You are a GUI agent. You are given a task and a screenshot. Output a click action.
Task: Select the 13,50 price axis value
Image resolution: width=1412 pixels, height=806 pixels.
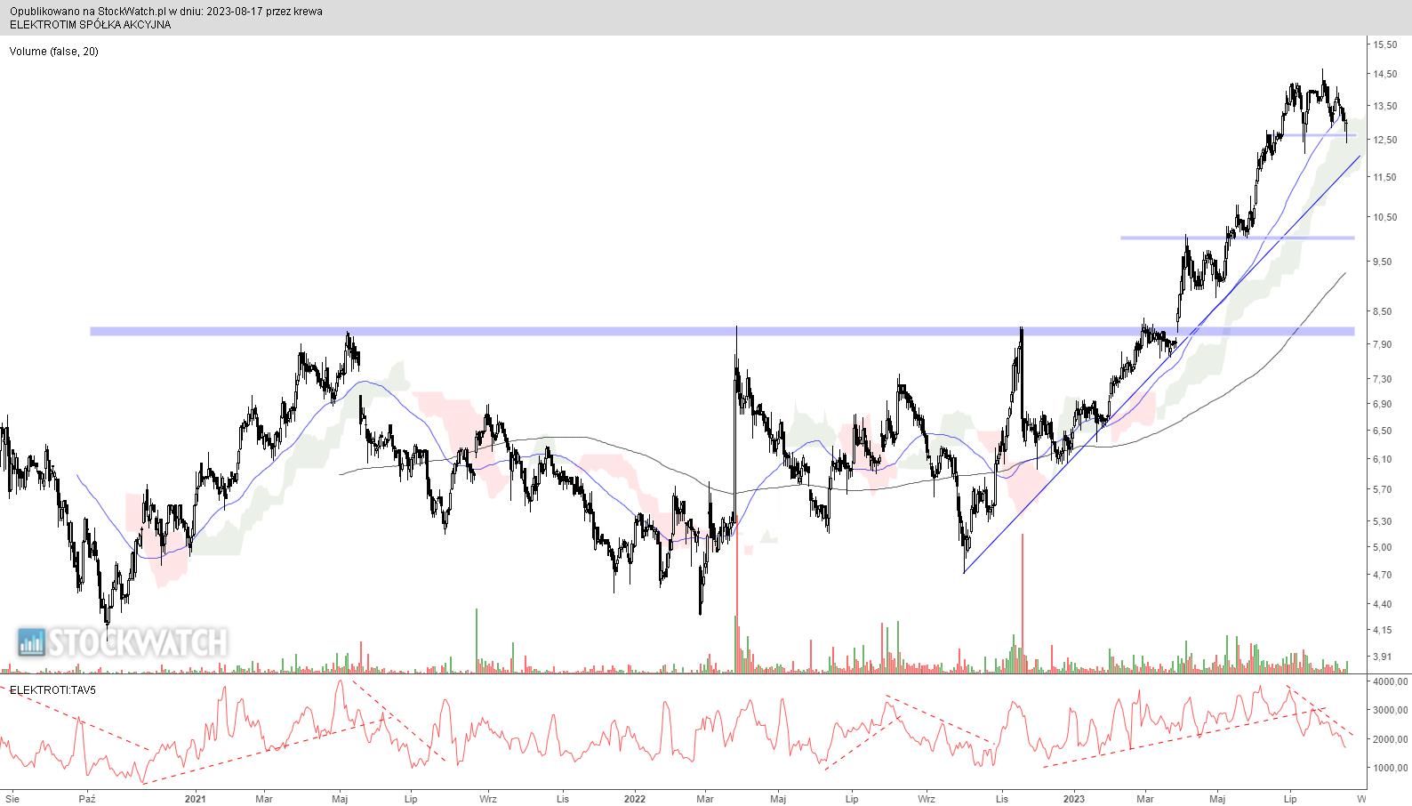pos(1385,106)
